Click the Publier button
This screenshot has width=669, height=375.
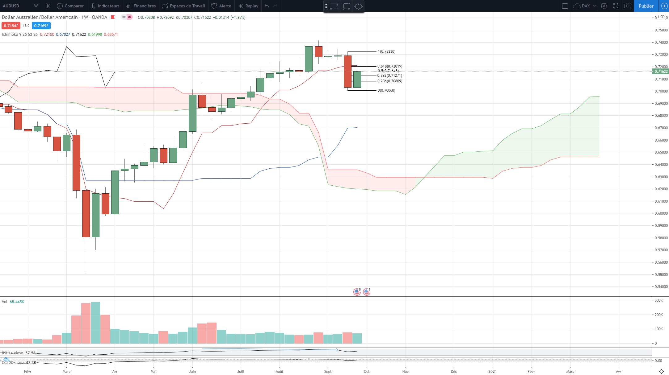coord(646,6)
